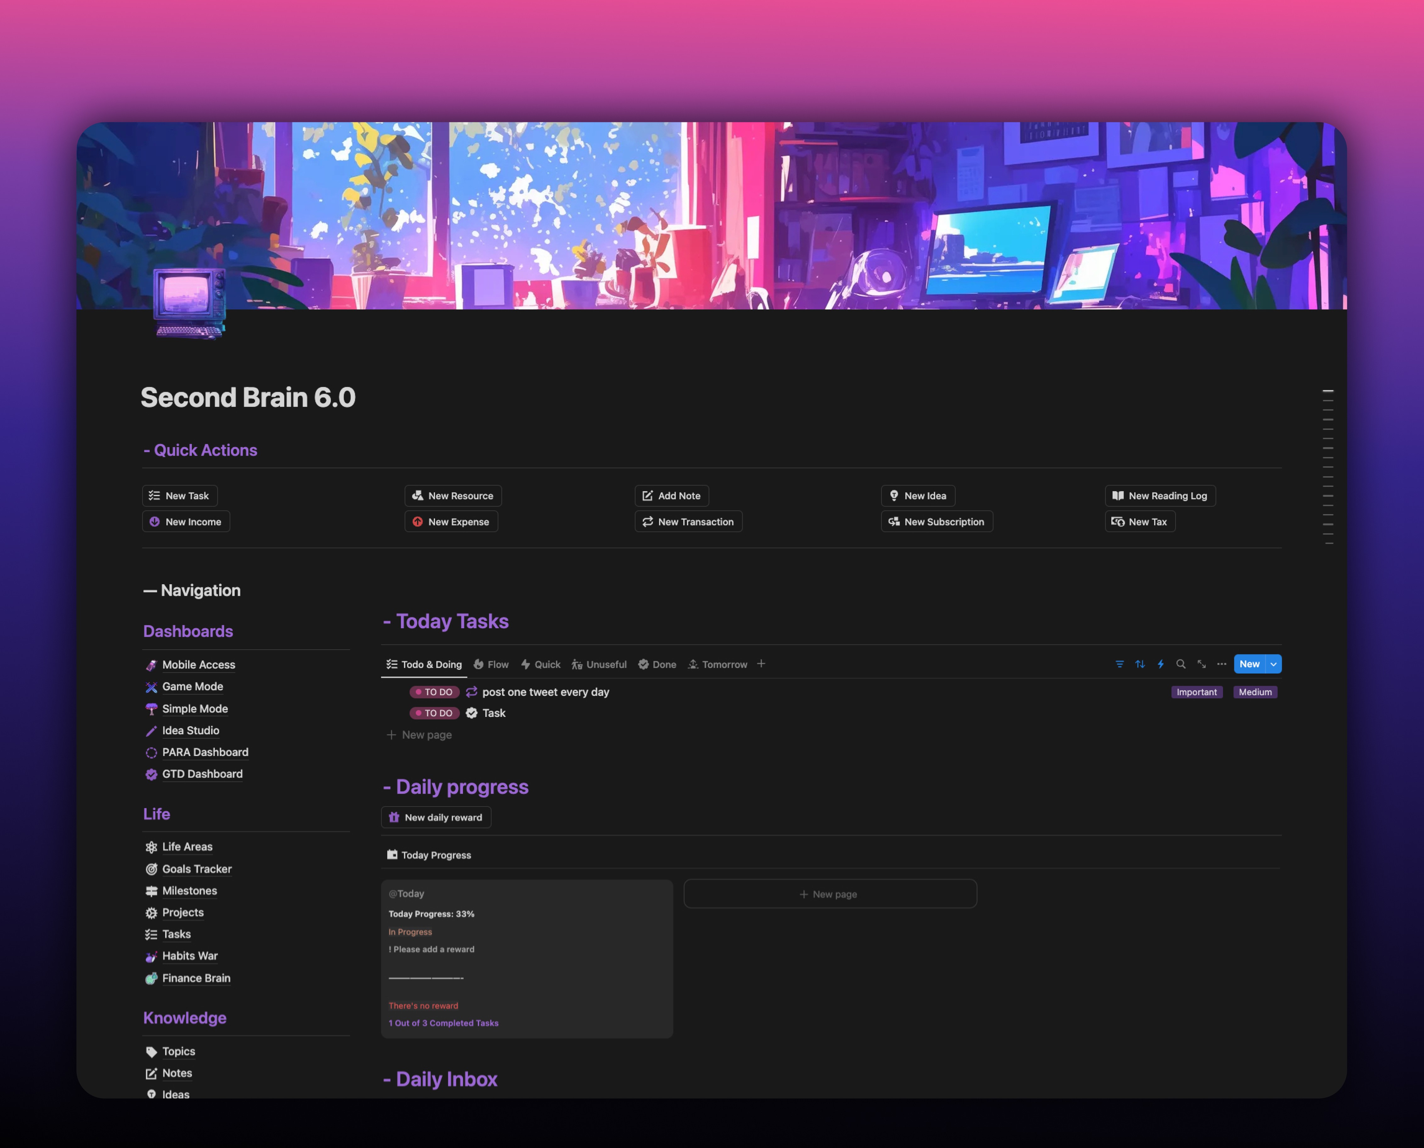The width and height of the screenshot is (1424, 1148).
Task: Show the Done tab
Action: coord(657,665)
